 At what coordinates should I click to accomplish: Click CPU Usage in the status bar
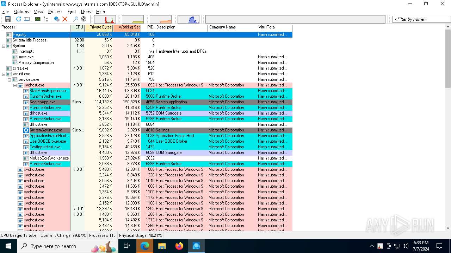19,235
